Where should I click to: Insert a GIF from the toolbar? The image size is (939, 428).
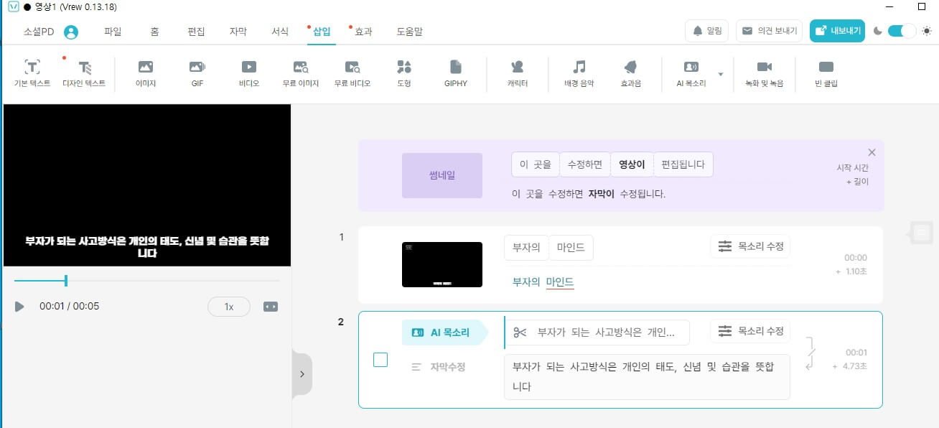[197, 73]
